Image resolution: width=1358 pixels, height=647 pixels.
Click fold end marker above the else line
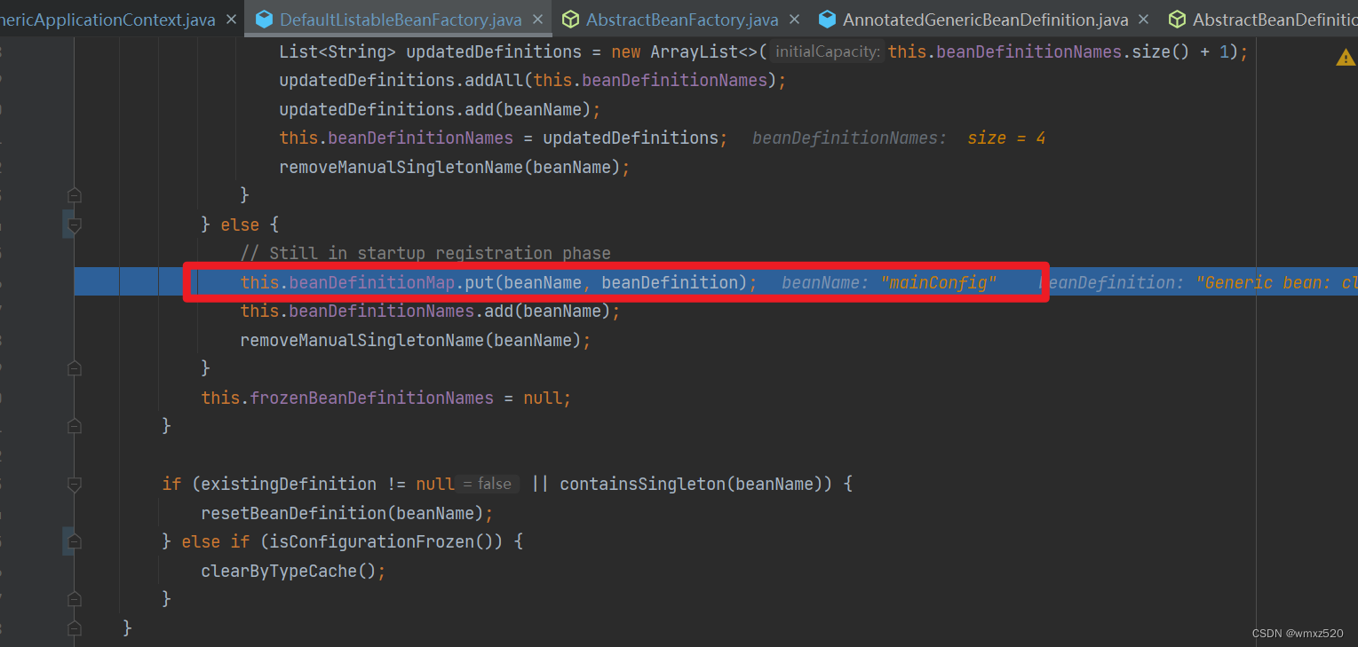coord(75,194)
